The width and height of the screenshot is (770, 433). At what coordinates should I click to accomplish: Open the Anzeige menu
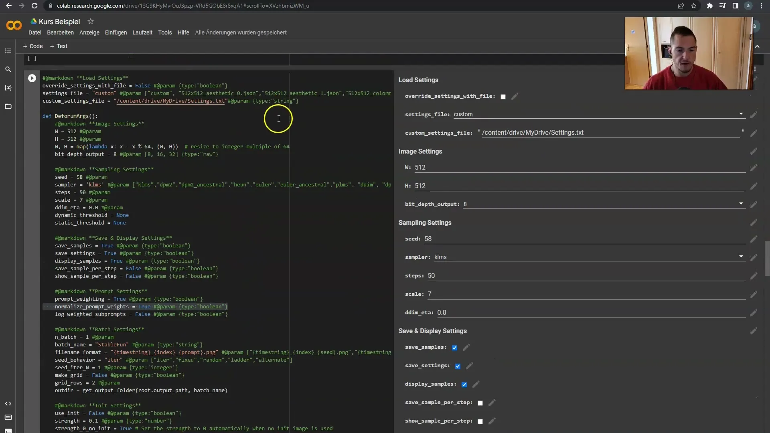89,32
